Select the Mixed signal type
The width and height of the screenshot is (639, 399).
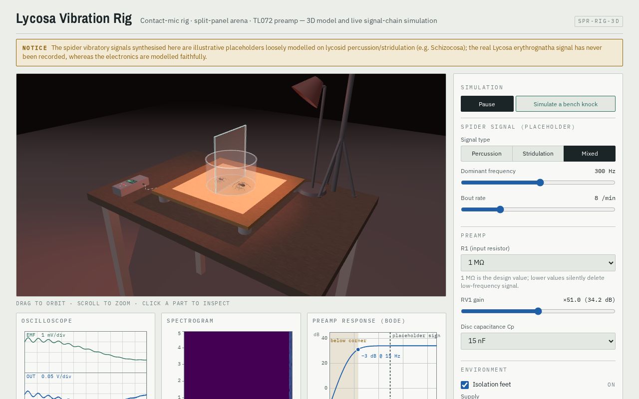[x=590, y=154]
